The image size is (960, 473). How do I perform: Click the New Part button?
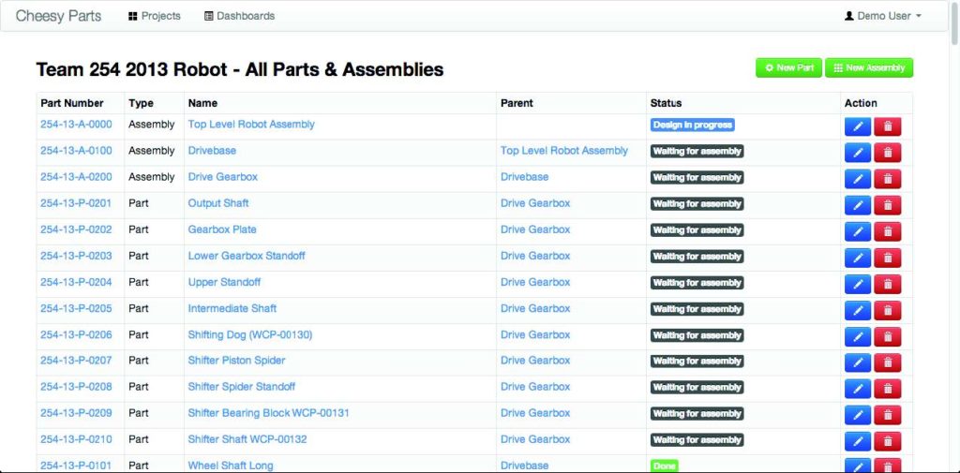point(788,67)
